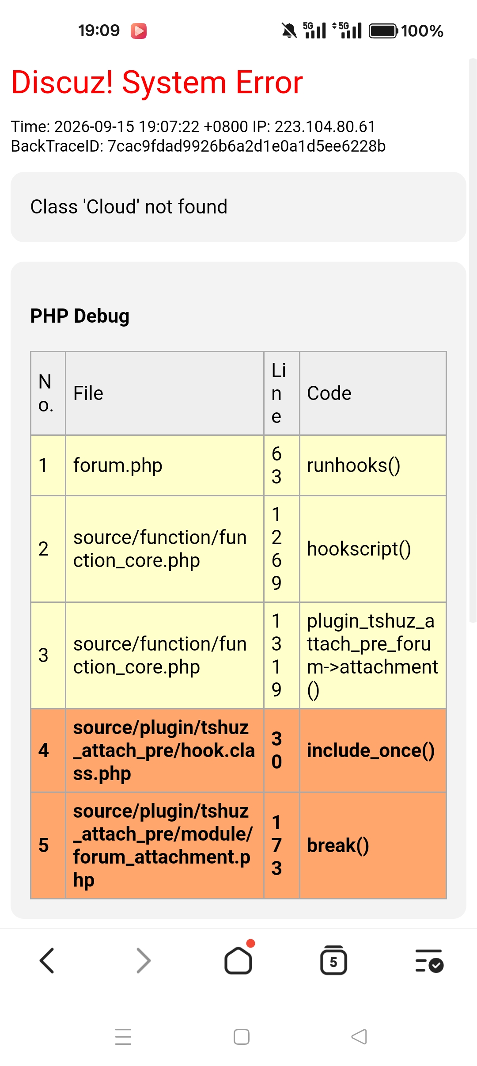Tap row number 5 cell
477x1066 pixels.
[x=48, y=845]
